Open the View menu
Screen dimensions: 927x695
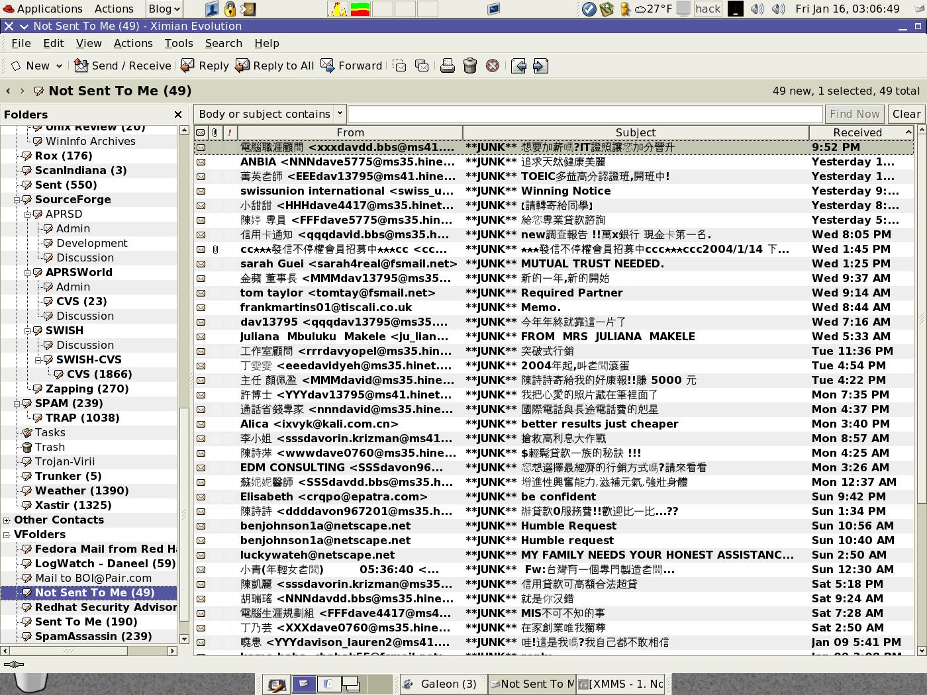coord(89,43)
